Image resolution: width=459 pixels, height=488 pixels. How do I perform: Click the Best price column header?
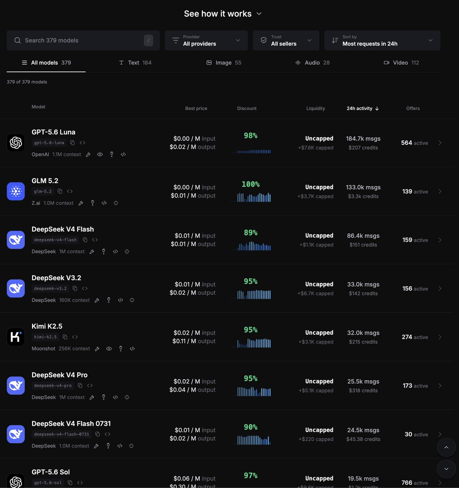[196, 109]
